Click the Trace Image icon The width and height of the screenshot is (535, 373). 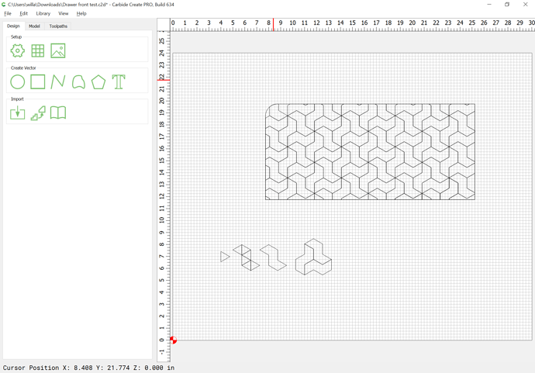(x=38, y=113)
